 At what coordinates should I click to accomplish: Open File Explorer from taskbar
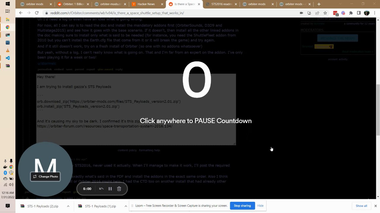pos(8,20)
